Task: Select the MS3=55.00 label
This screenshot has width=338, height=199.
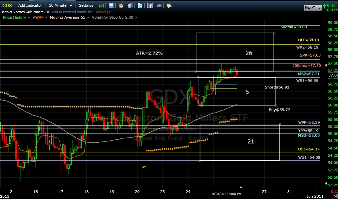Action: click(309, 135)
